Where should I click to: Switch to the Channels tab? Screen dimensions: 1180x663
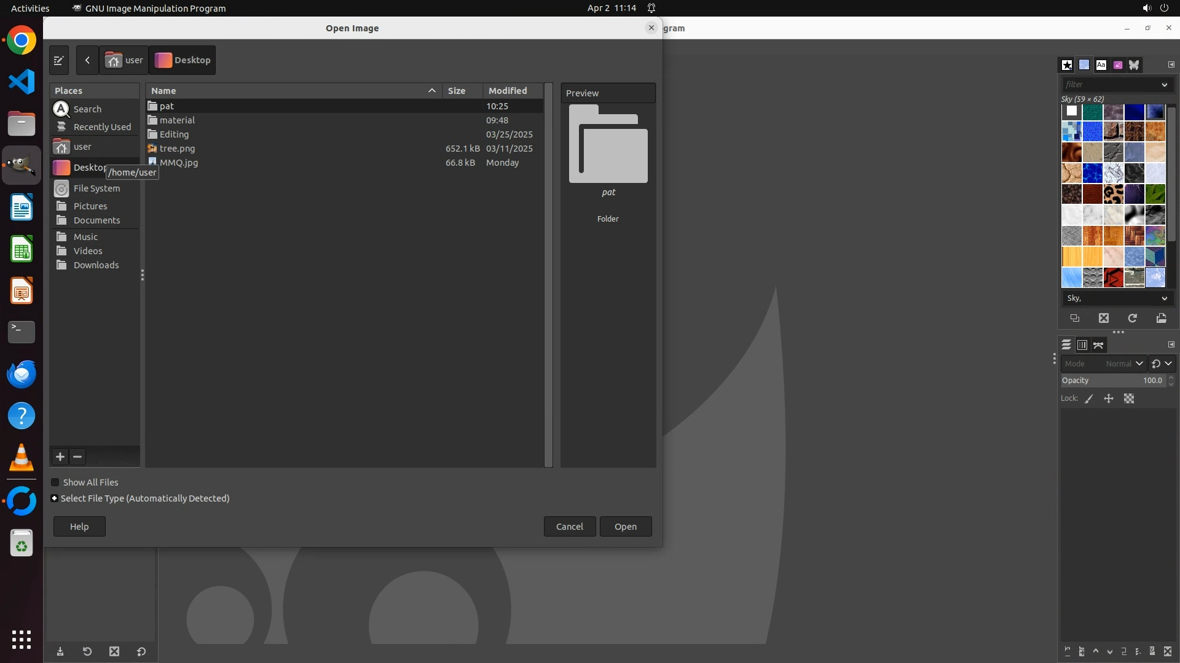click(x=1082, y=345)
